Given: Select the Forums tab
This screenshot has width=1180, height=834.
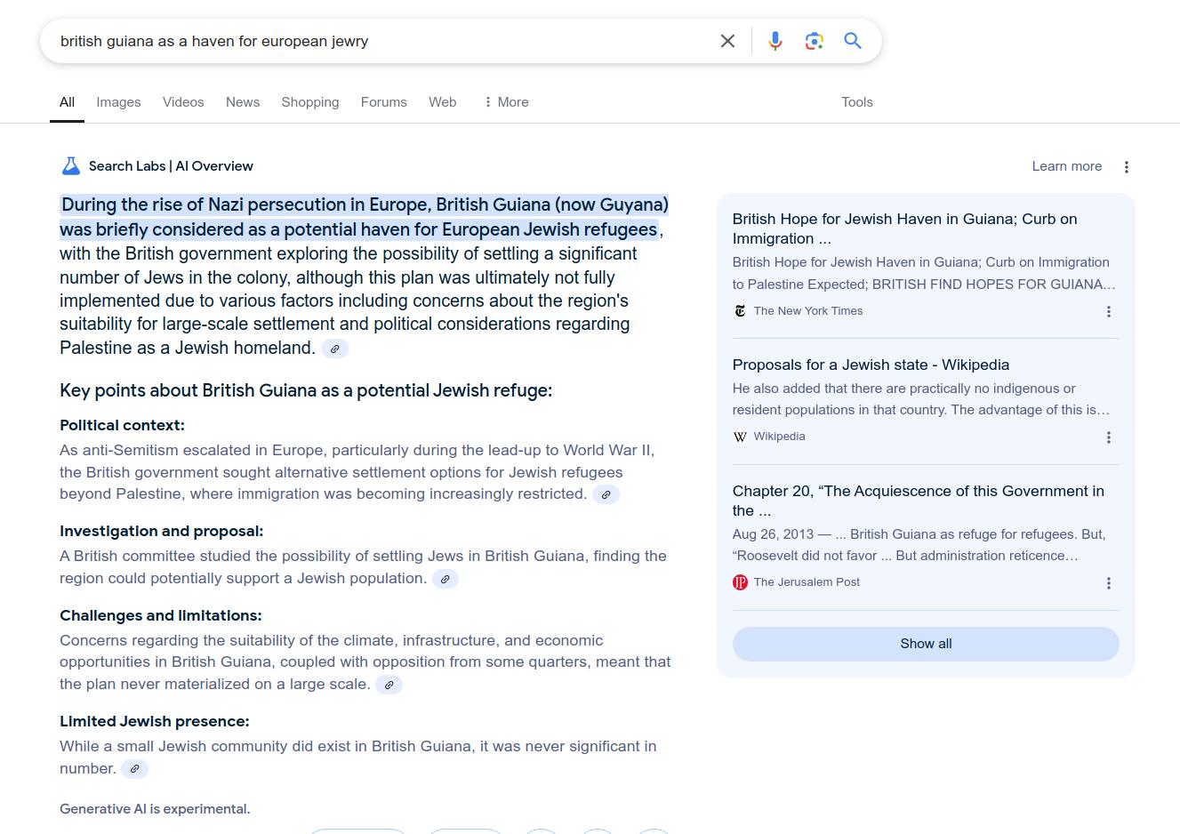Looking at the screenshot, I should click(383, 102).
